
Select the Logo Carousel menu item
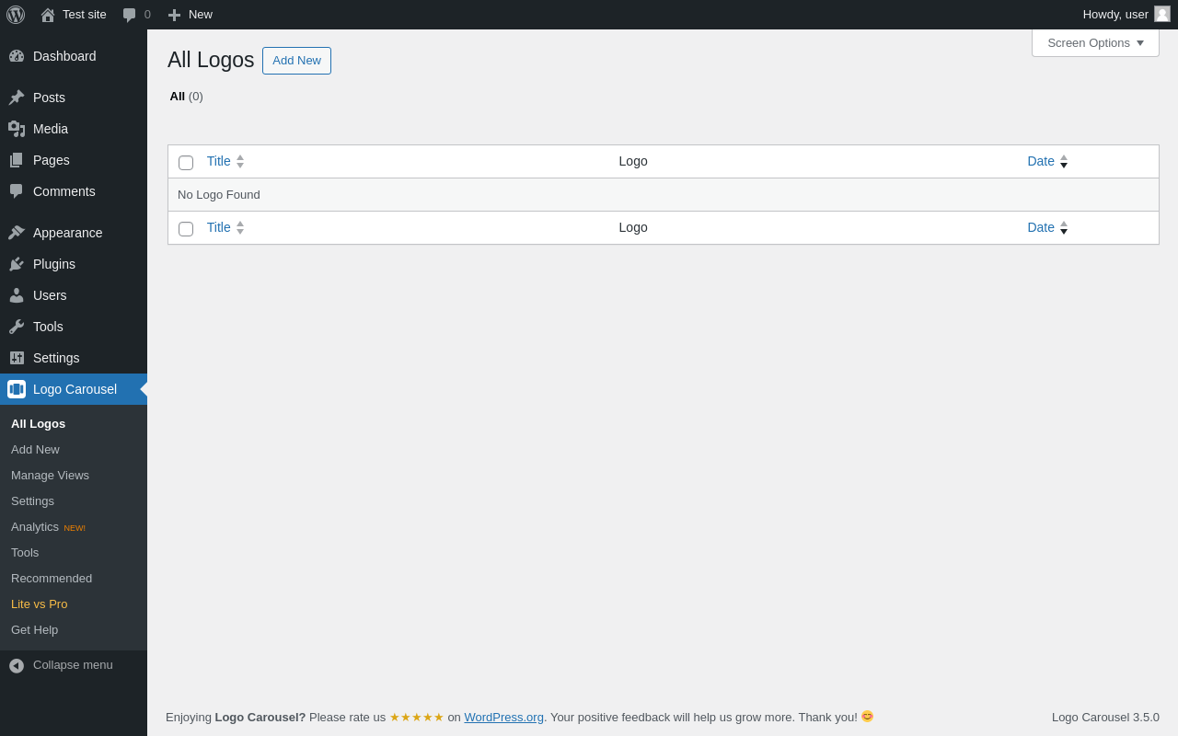pos(74,389)
